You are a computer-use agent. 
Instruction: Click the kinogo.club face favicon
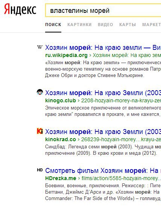coord(40,92)
